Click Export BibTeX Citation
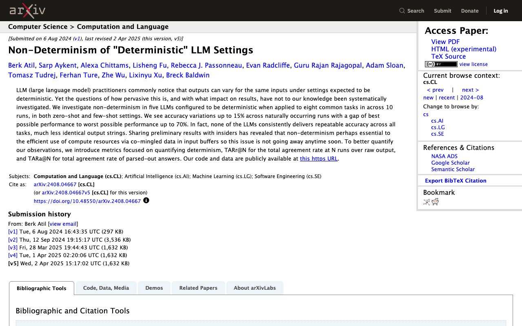Screen dimensions: 522x326 point(456,181)
